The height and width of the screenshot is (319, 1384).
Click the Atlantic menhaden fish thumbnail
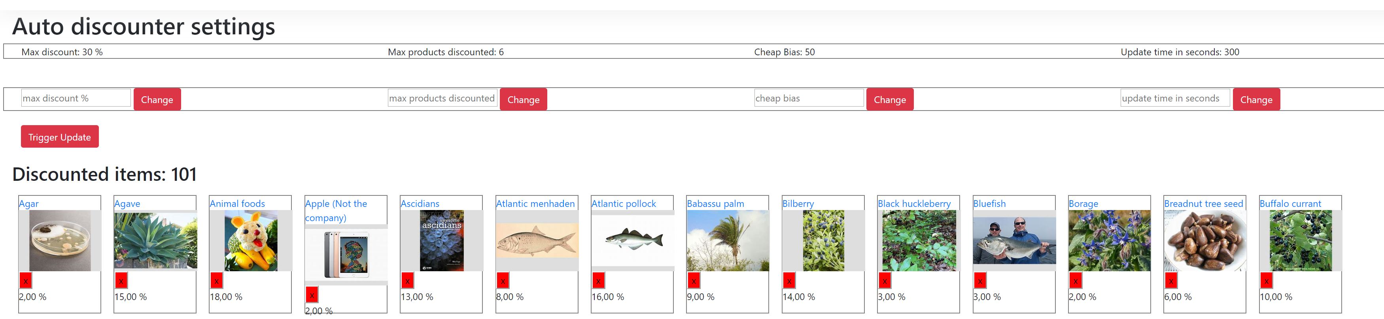coord(536,241)
